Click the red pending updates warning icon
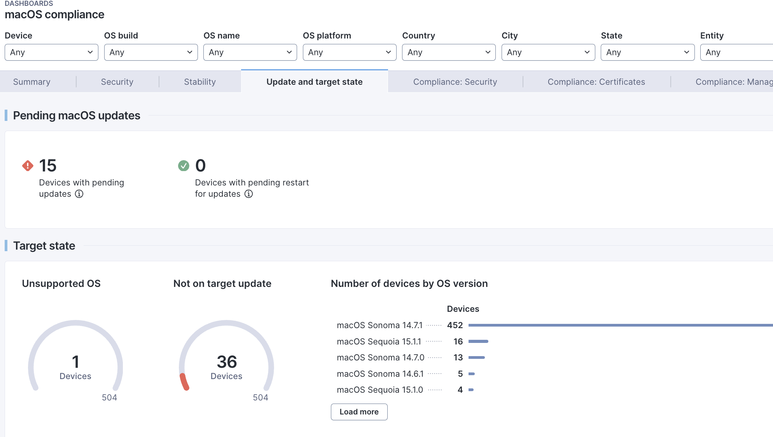773x437 pixels. pyautogui.click(x=28, y=166)
